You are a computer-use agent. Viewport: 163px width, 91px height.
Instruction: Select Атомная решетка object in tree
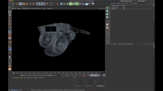tap(118, 5)
